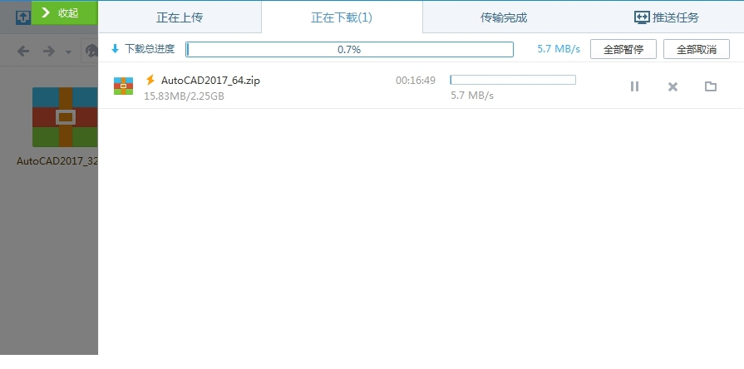Click the lightning speed-up icon

pos(150,80)
